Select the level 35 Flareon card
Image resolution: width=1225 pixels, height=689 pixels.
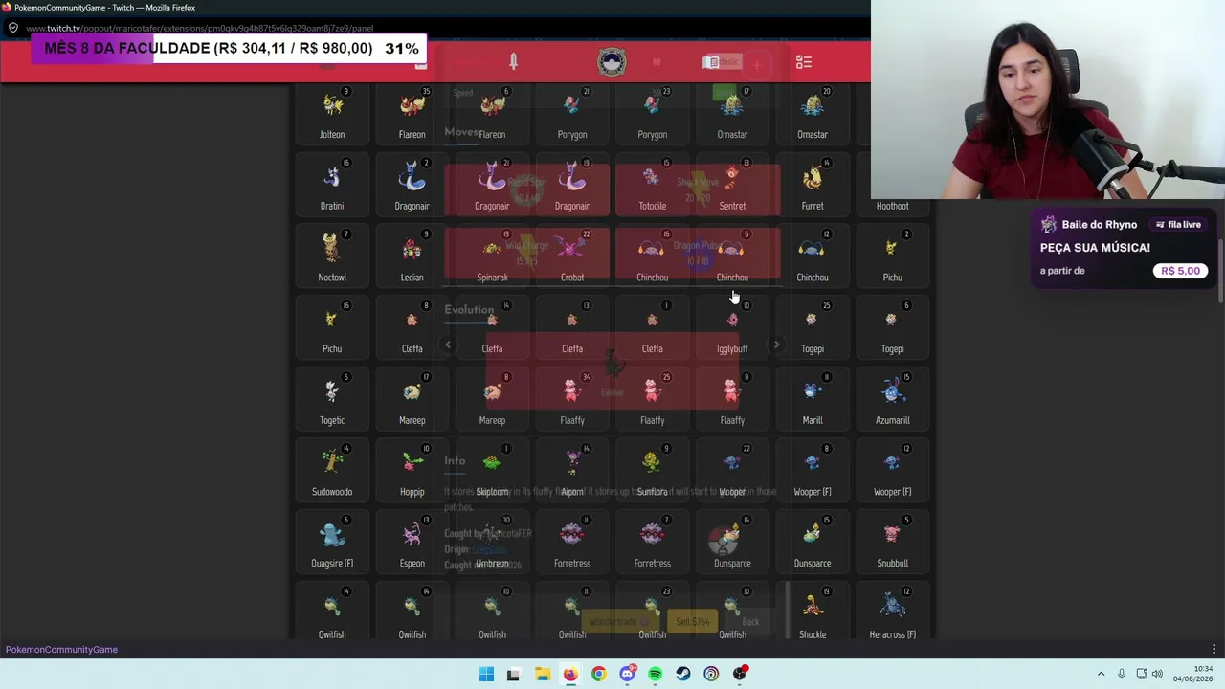click(412, 115)
